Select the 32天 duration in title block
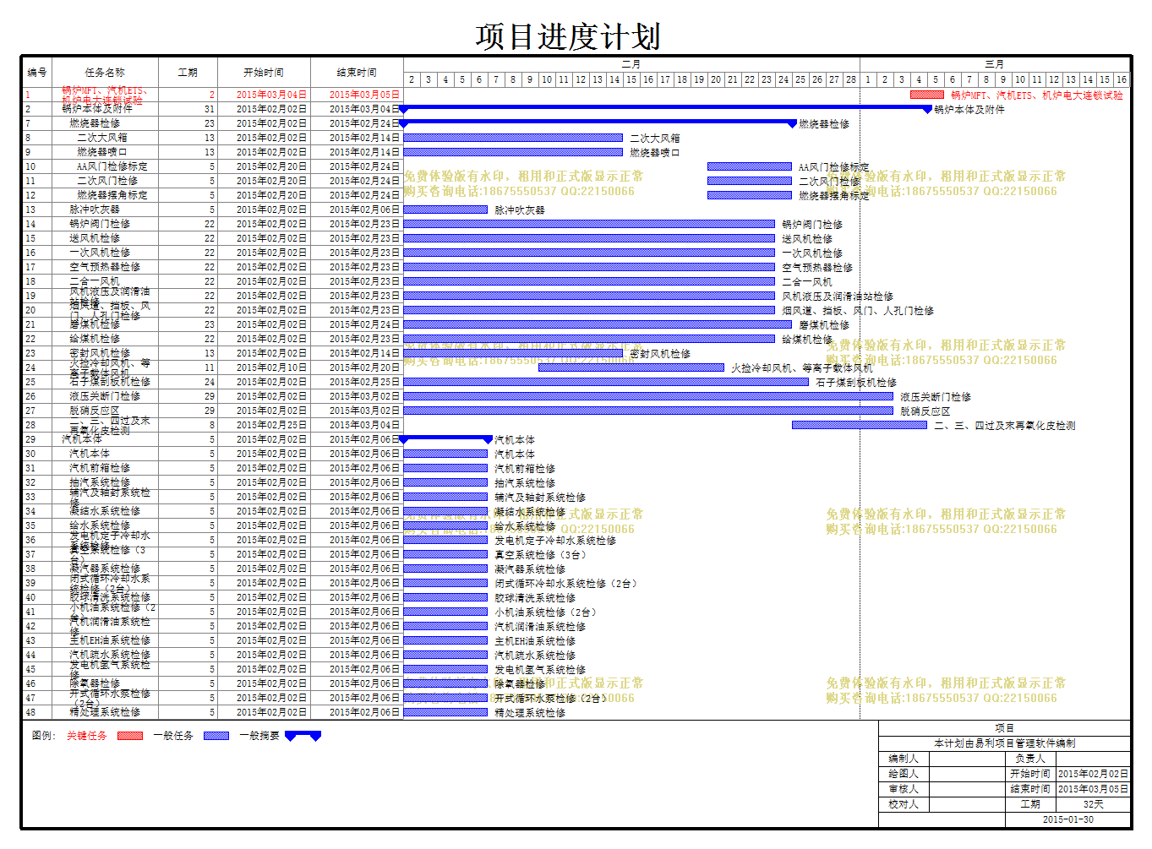The width and height of the screenshot is (1152, 849). tap(1093, 804)
